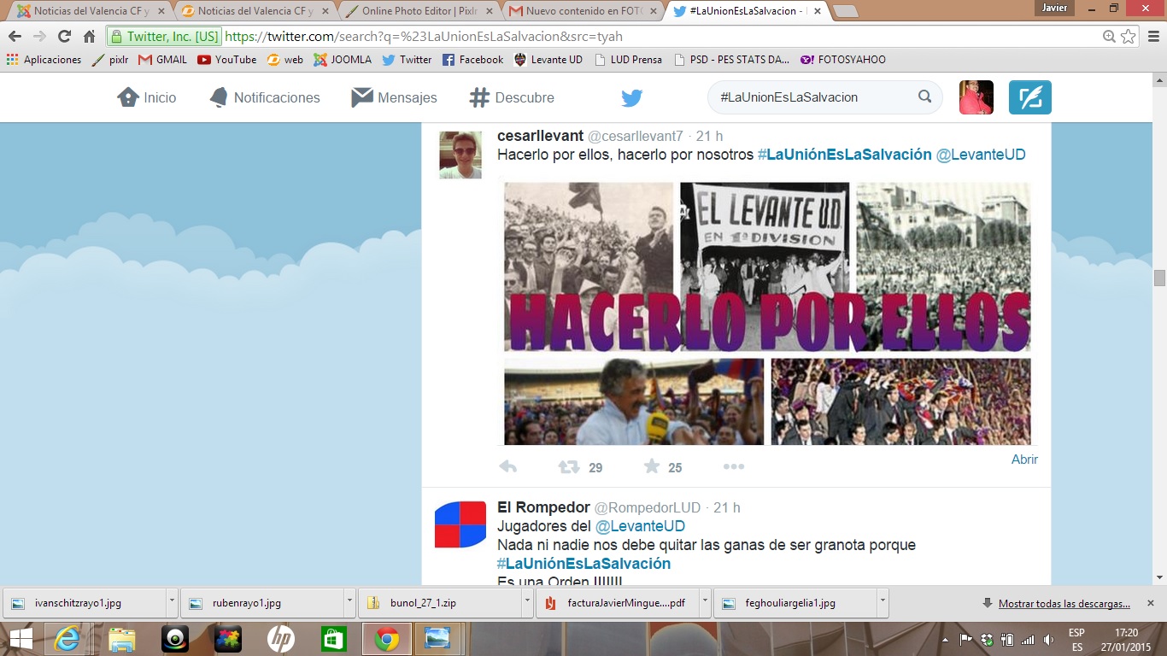Open File Explorer from taskbar

click(121, 639)
